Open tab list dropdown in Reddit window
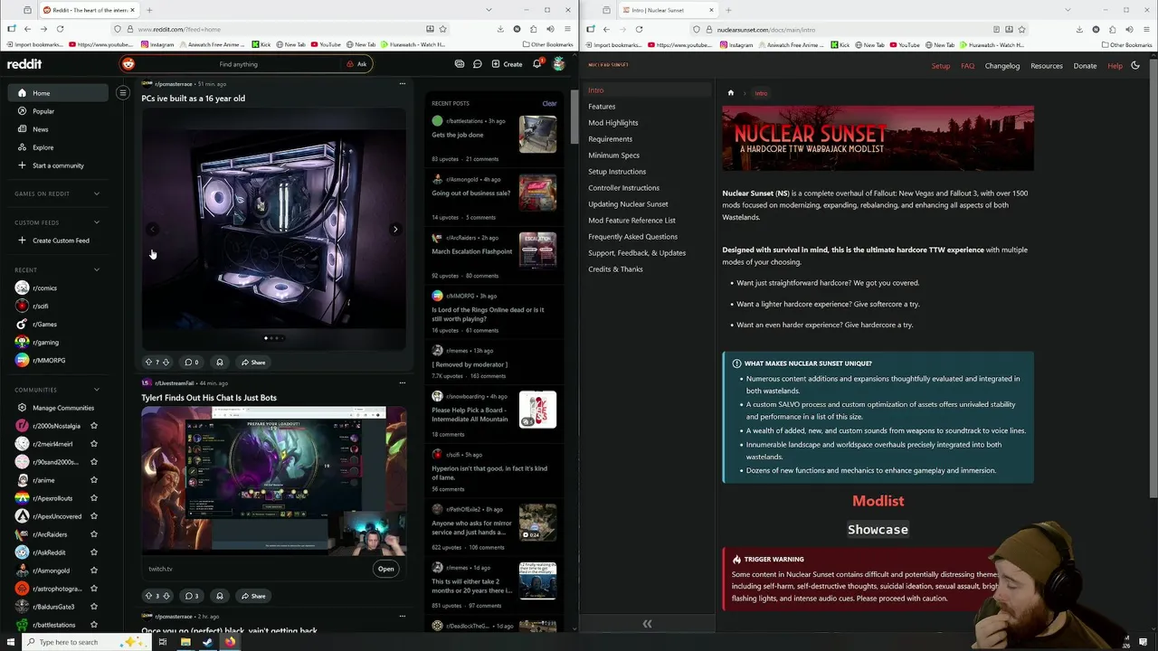Viewport: 1158px width, 651px height. click(x=489, y=10)
